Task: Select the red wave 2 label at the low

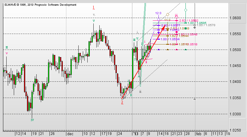Action: tap(122, 102)
